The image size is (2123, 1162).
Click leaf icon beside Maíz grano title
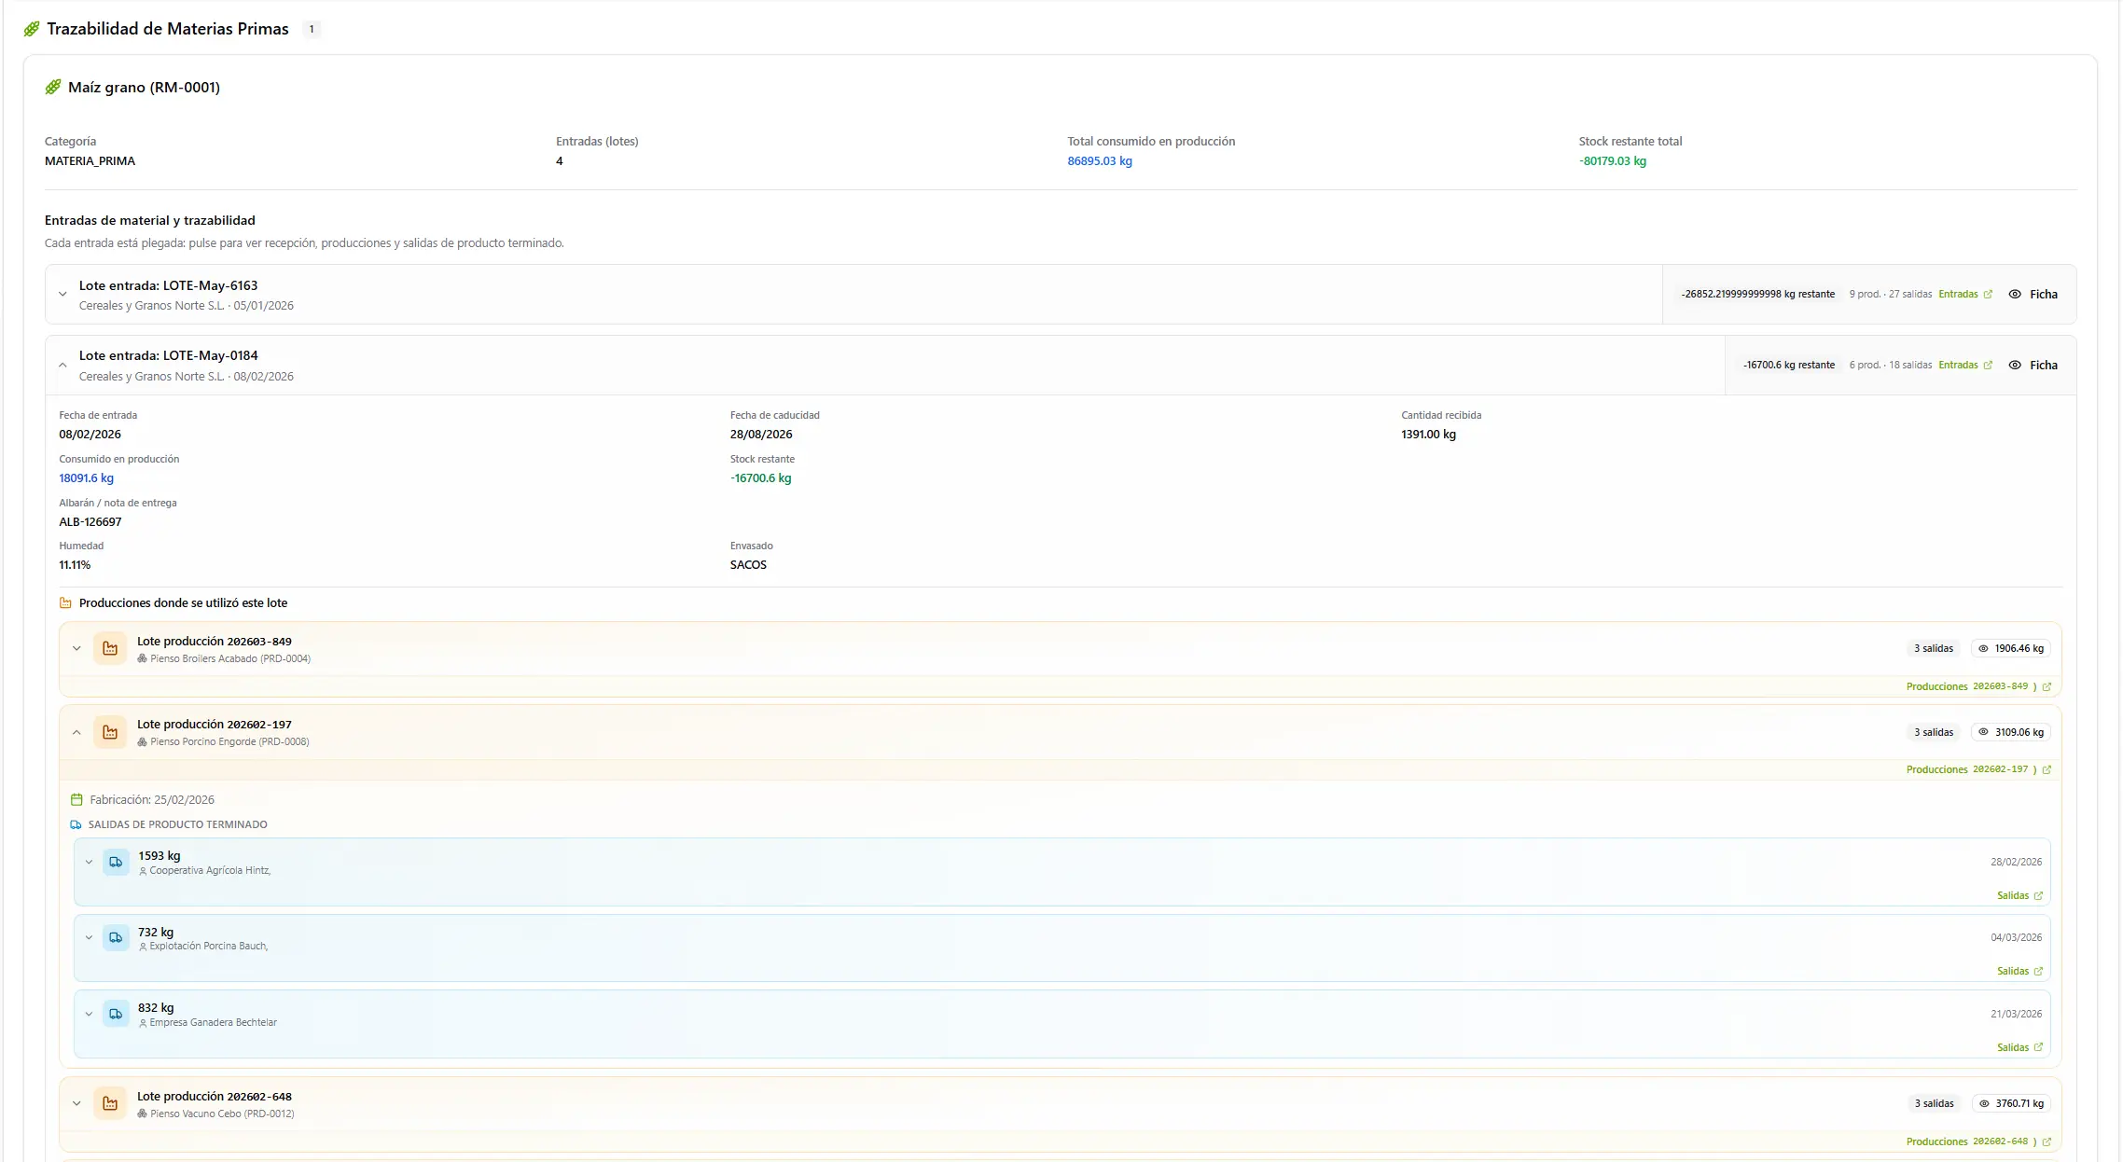pos(53,88)
